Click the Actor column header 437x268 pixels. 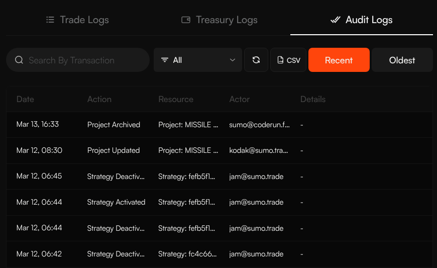(x=240, y=99)
